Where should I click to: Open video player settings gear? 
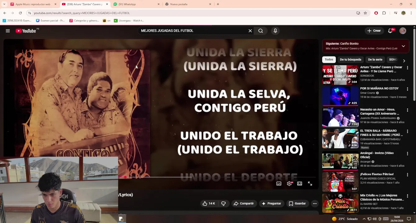pos(289,184)
